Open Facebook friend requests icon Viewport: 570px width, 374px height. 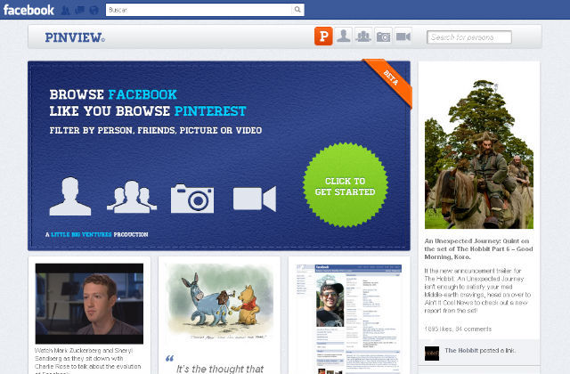point(65,10)
